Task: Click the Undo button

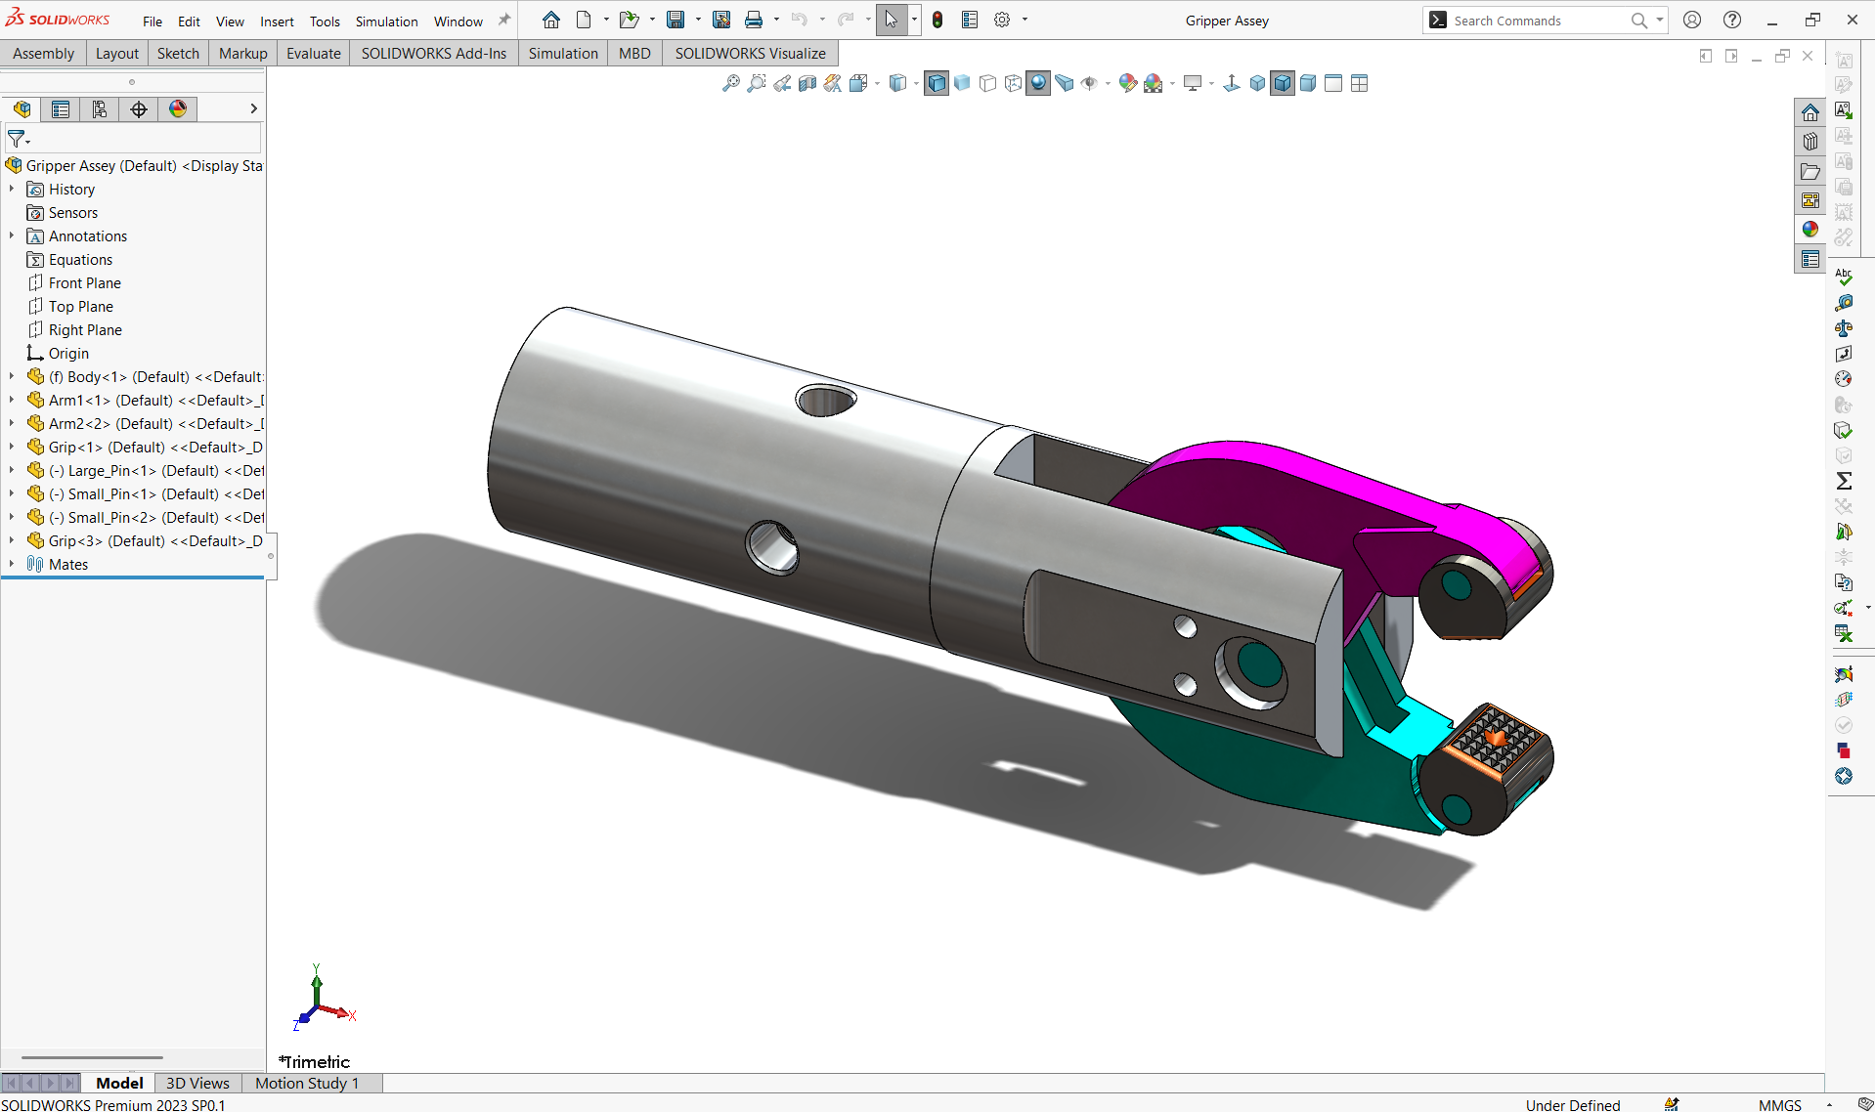Action: [x=799, y=20]
